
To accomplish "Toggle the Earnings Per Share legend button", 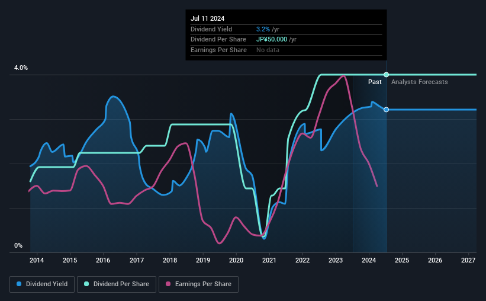I will pyautogui.click(x=198, y=284).
